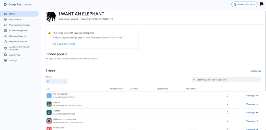266x130 pixels.
Task: Click Pinned apps help icon
Action: coord(66,54)
